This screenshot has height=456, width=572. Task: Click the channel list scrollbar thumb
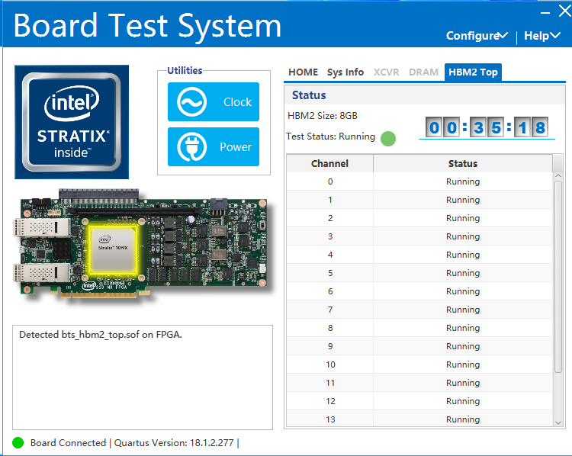tap(558, 277)
